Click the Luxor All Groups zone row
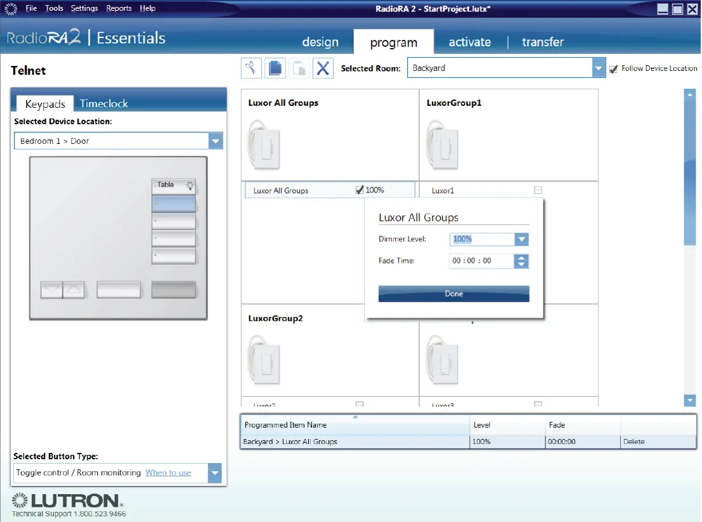This screenshot has width=702, height=522. pyautogui.click(x=330, y=190)
